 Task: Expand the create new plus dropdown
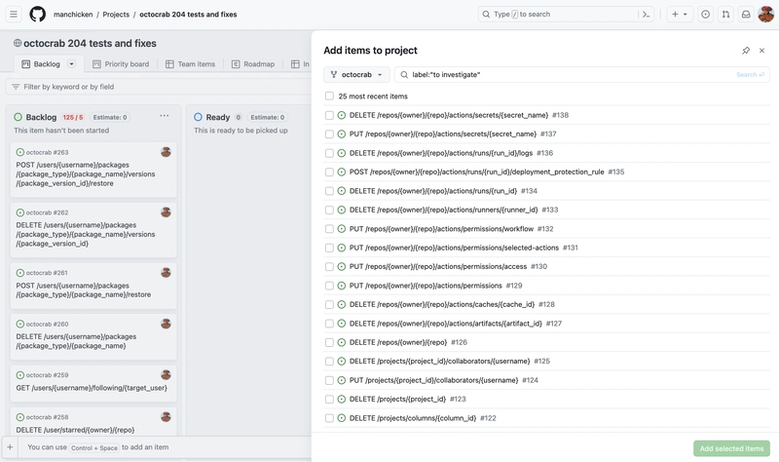point(679,14)
